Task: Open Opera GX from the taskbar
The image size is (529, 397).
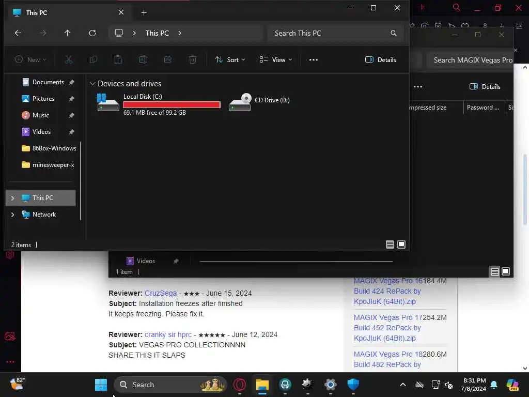Action: click(240, 385)
